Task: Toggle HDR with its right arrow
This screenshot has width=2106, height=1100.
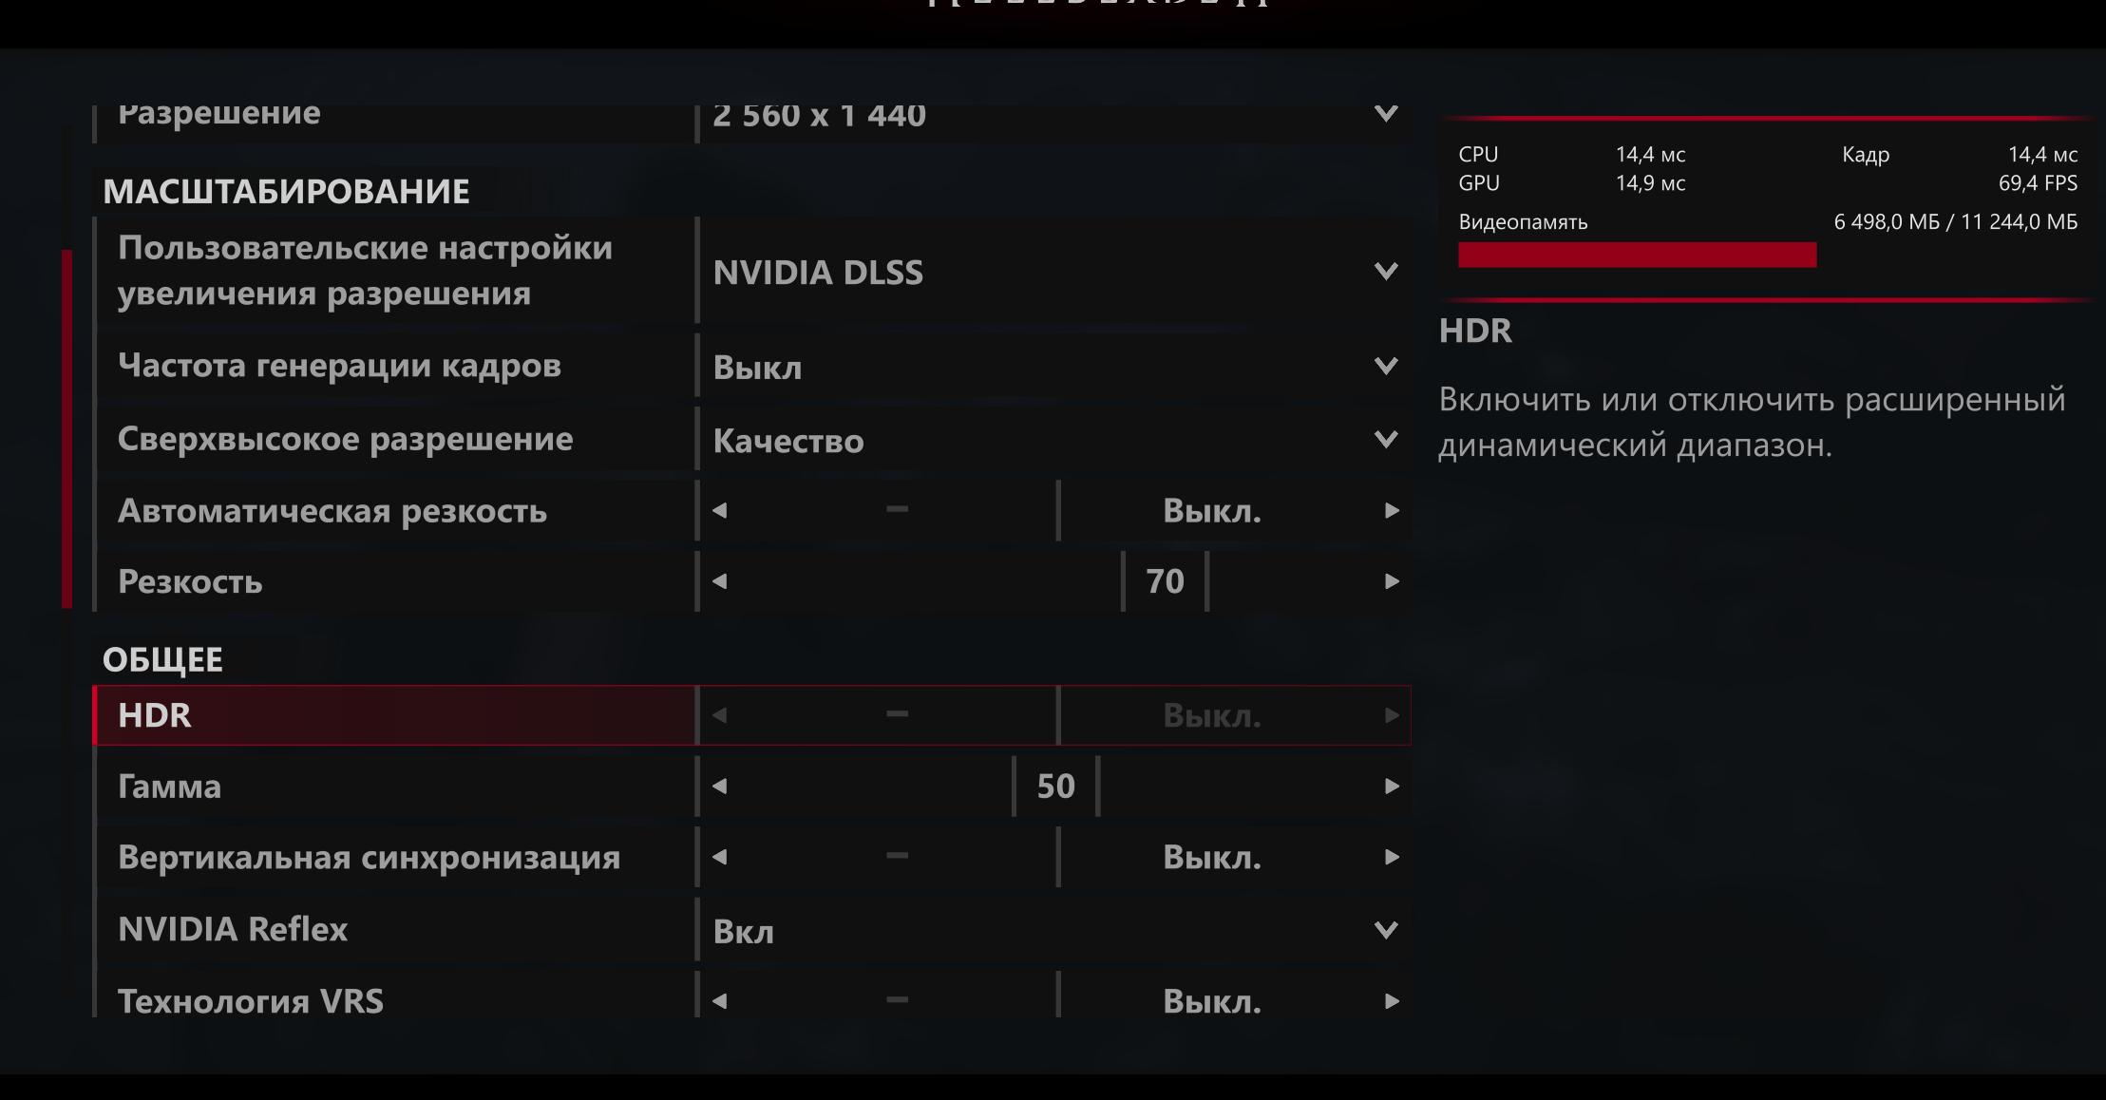Action: (x=1392, y=715)
